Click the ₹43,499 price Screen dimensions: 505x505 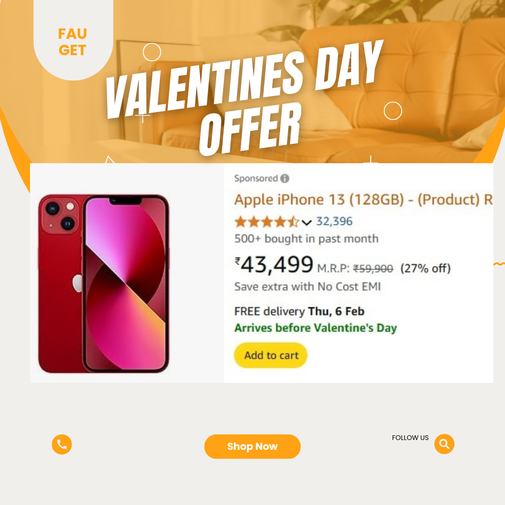(274, 265)
